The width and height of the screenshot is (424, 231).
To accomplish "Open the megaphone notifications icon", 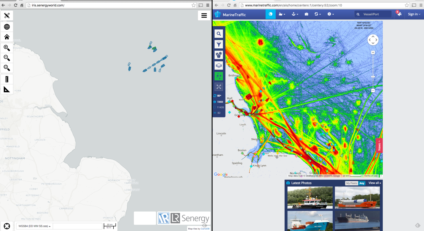I will click(x=399, y=14).
